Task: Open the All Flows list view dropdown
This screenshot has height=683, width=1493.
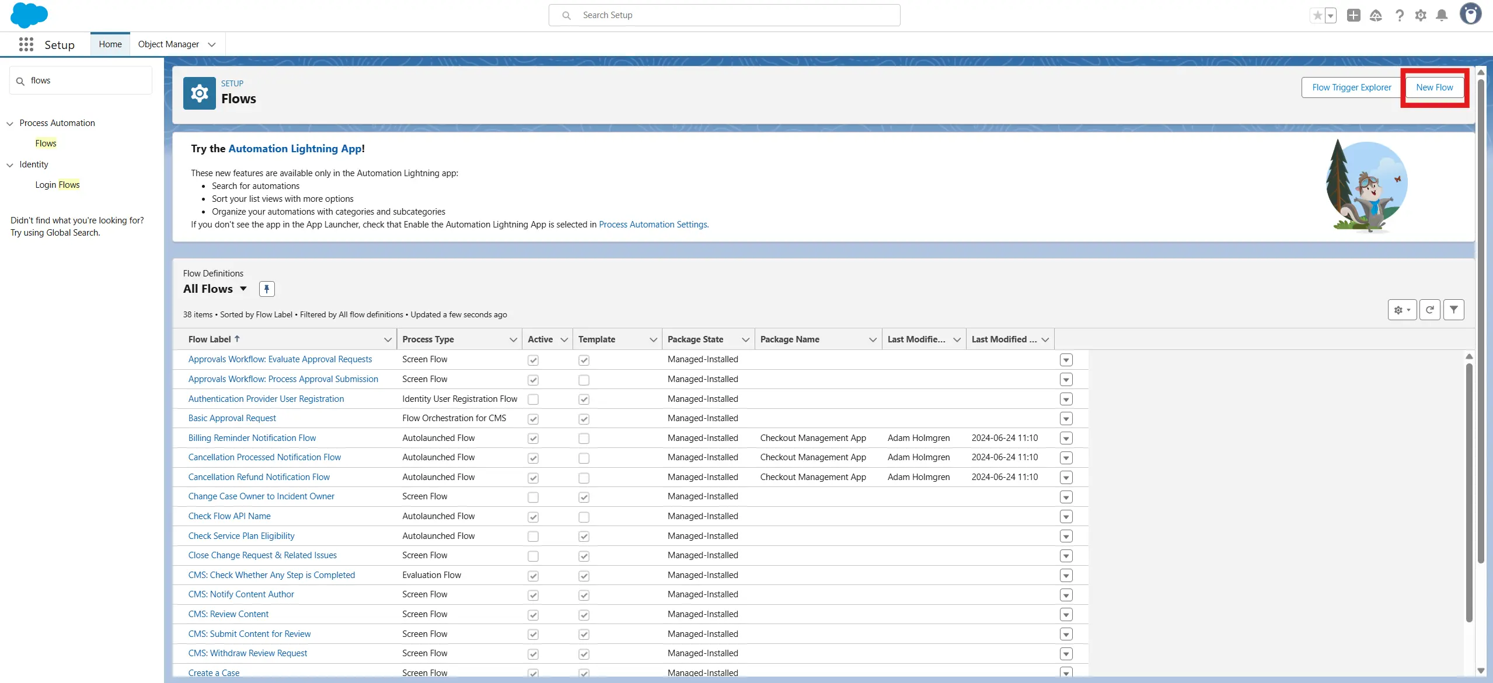Action: click(x=243, y=289)
